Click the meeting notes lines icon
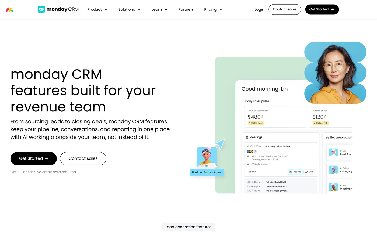Image resolution: width=377 pixels, height=235 pixels. coord(248,156)
